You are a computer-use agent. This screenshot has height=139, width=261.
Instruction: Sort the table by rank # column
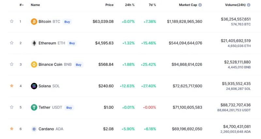(x=22, y=5)
